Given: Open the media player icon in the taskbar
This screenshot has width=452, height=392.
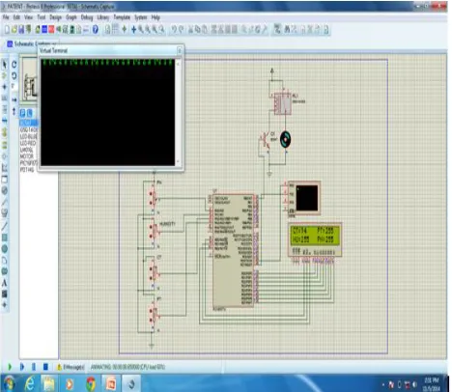Looking at the screenshot, I should 70,384.
